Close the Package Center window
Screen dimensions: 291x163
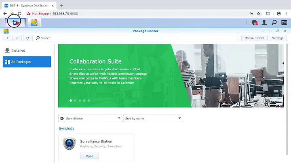tap(285, 31)
